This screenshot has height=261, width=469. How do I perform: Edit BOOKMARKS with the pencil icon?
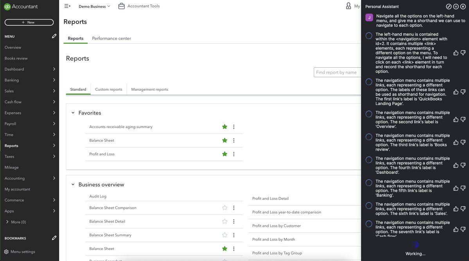click(x=54, y=238)
